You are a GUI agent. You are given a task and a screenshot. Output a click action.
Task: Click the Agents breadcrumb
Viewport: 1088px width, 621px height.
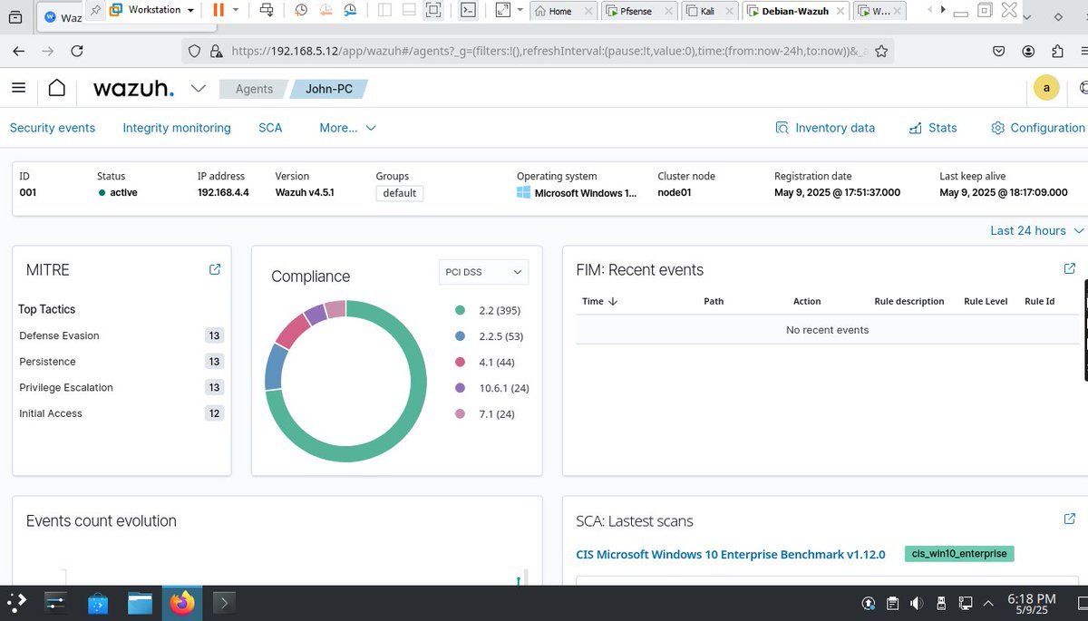254,89
